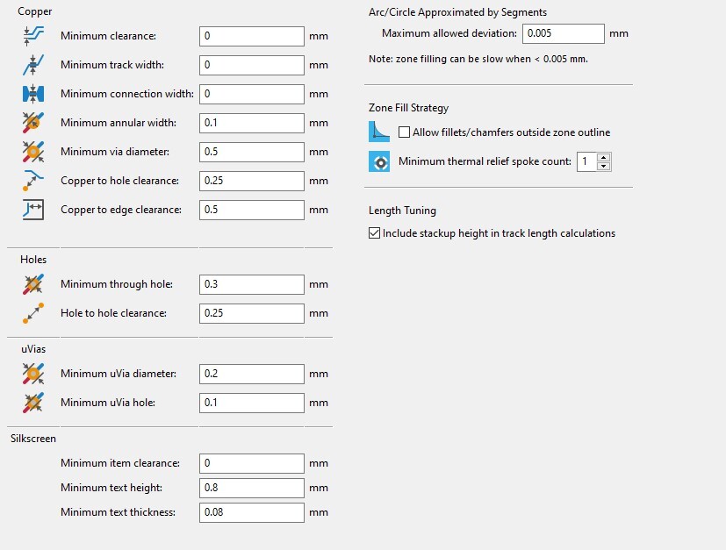
Task: Click the zone fillet outline icon
Action: (x=379, y=132)
